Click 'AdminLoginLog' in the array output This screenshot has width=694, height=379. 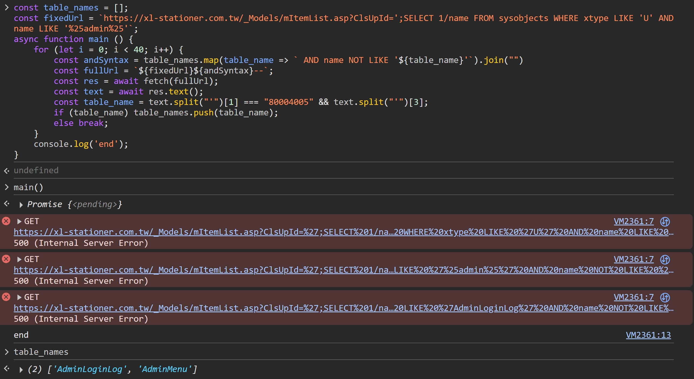click(90, 369)
